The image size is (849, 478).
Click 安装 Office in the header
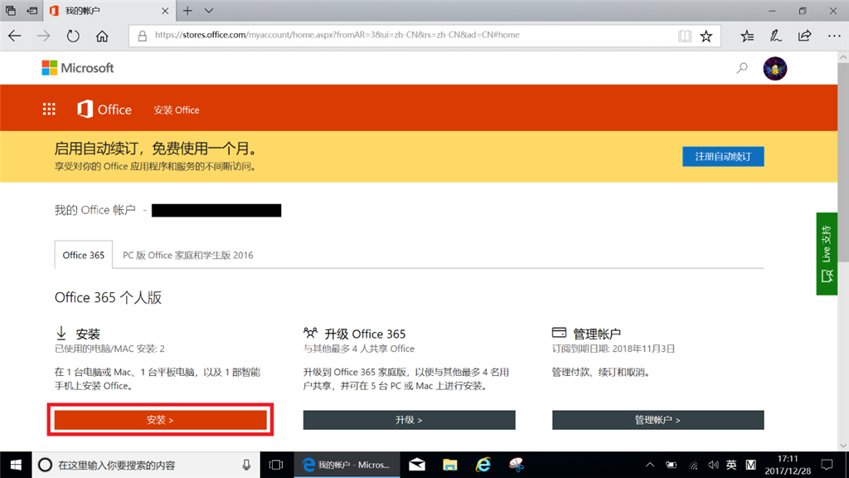(176, 110)
